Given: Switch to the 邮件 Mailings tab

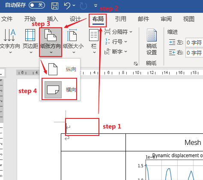Looking at the screenshot, I should pyautogui.click(x=143, y=19).
